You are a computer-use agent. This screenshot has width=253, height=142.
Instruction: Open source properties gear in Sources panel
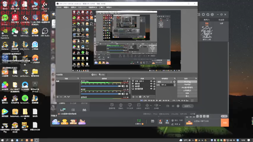tap(140, 97)
